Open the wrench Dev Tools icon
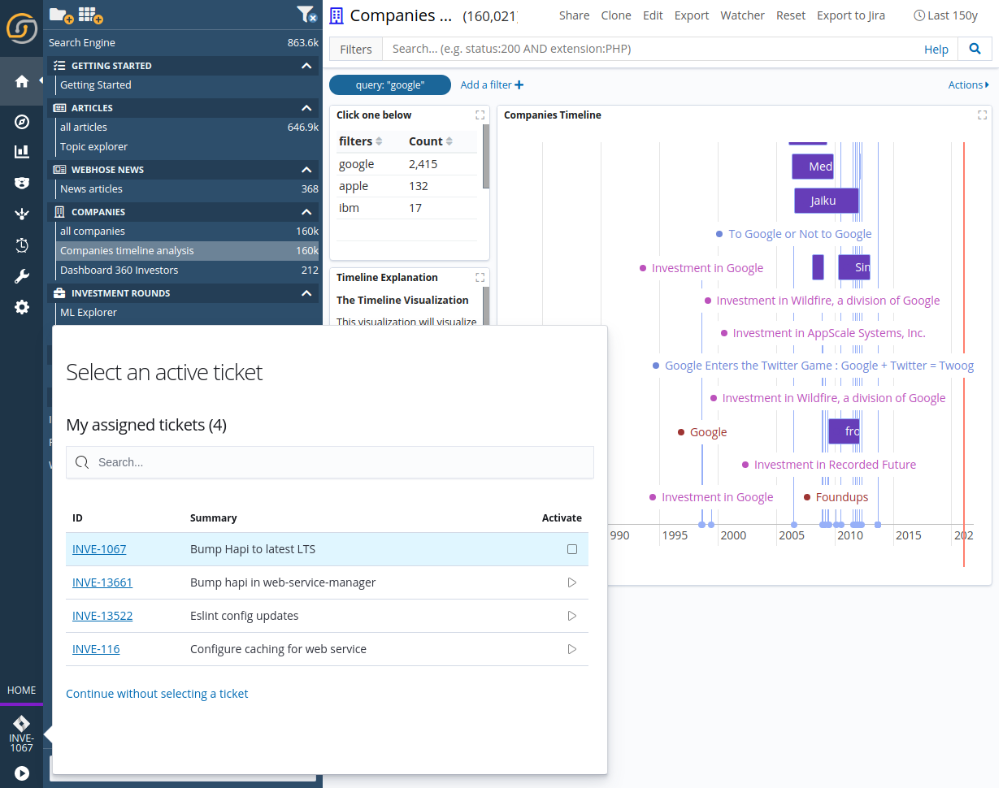1003x788 pixels. (22, 276)
